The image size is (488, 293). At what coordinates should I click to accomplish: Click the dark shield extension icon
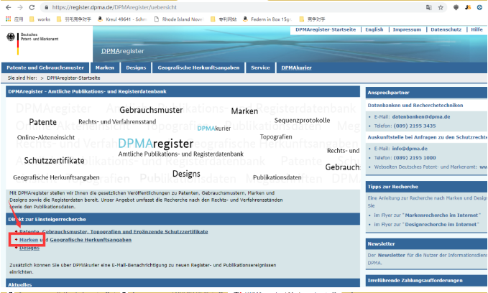456,7
